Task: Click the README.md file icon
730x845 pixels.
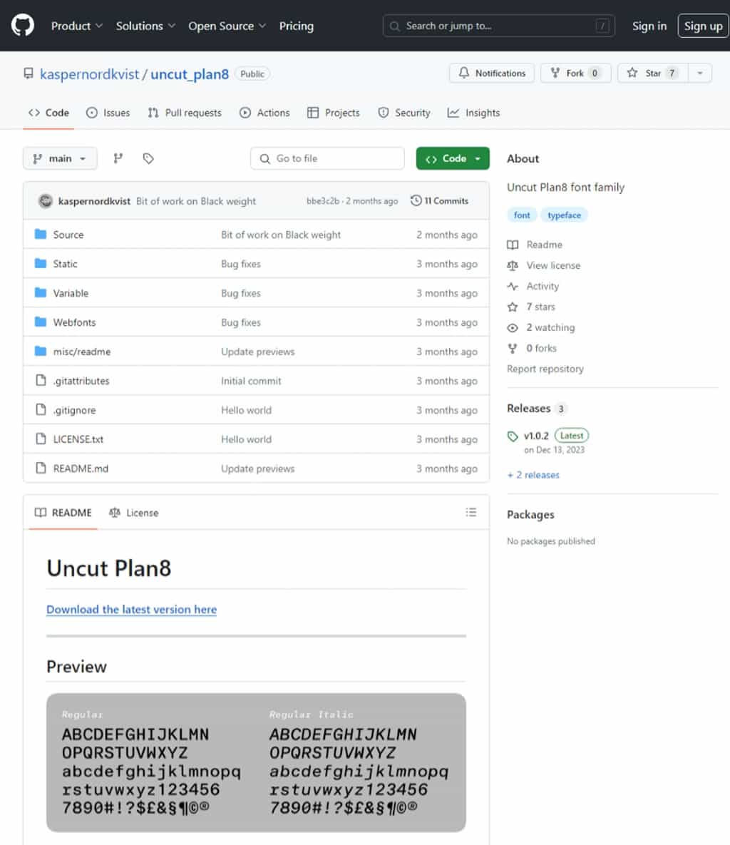Action: click(41, 468)
